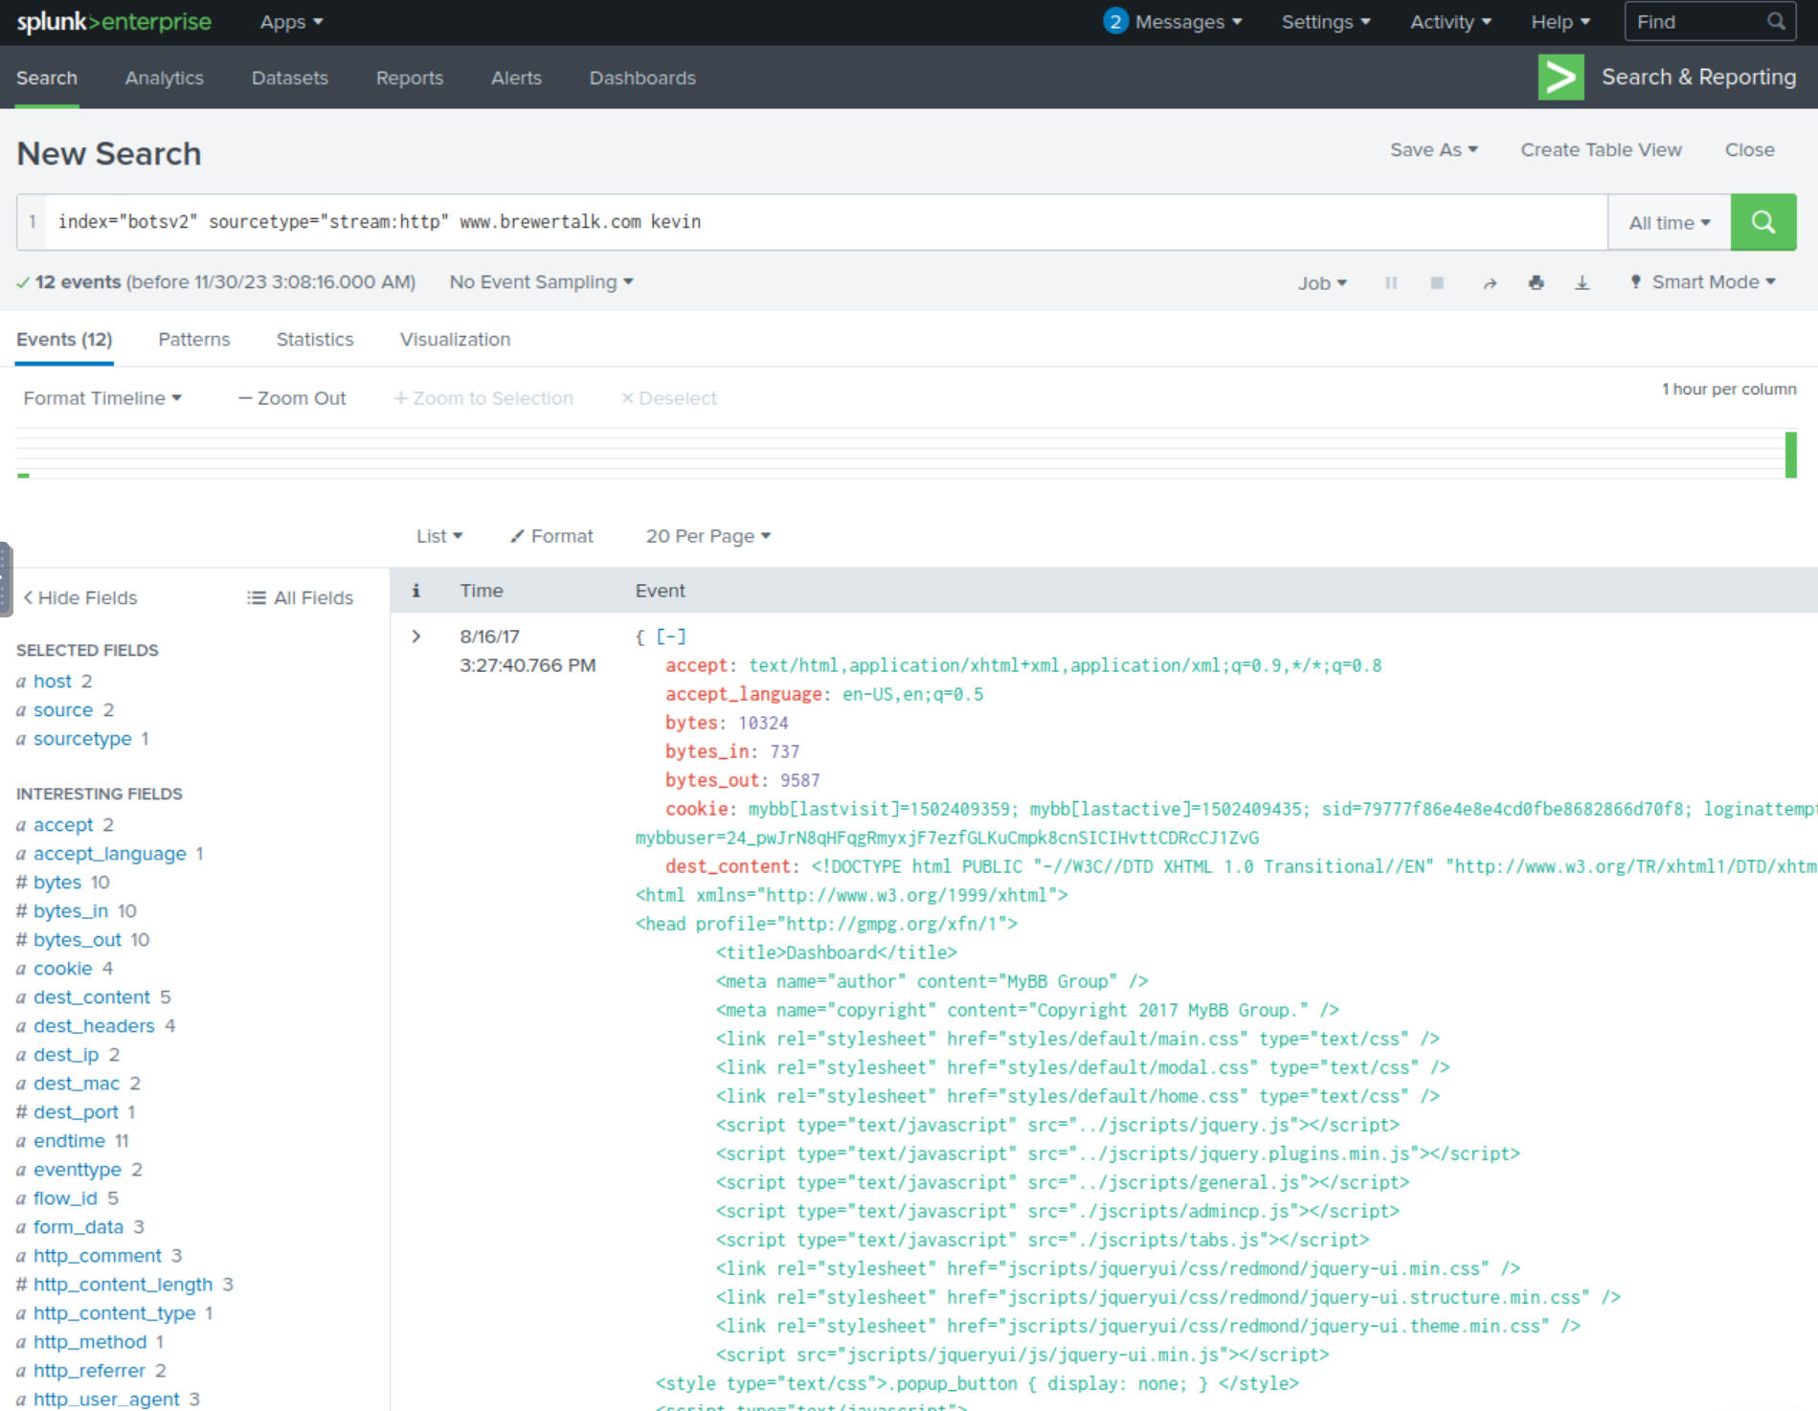
Task: Click the Time column header
Action: (x=482, y=591)
